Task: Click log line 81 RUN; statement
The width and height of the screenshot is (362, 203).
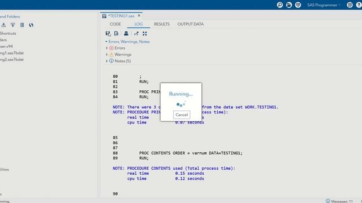Action: [144, 81]
